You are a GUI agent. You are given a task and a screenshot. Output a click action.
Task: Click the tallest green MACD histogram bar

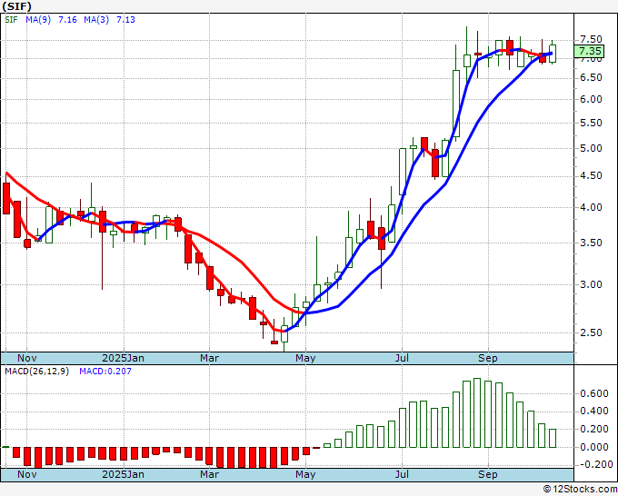(x=476, y=413)
